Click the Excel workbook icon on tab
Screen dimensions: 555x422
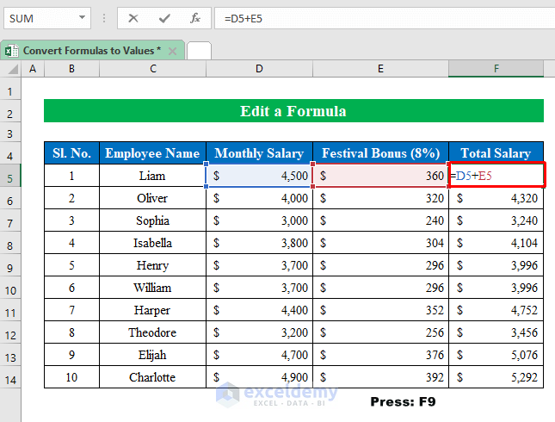pos(12,51)
